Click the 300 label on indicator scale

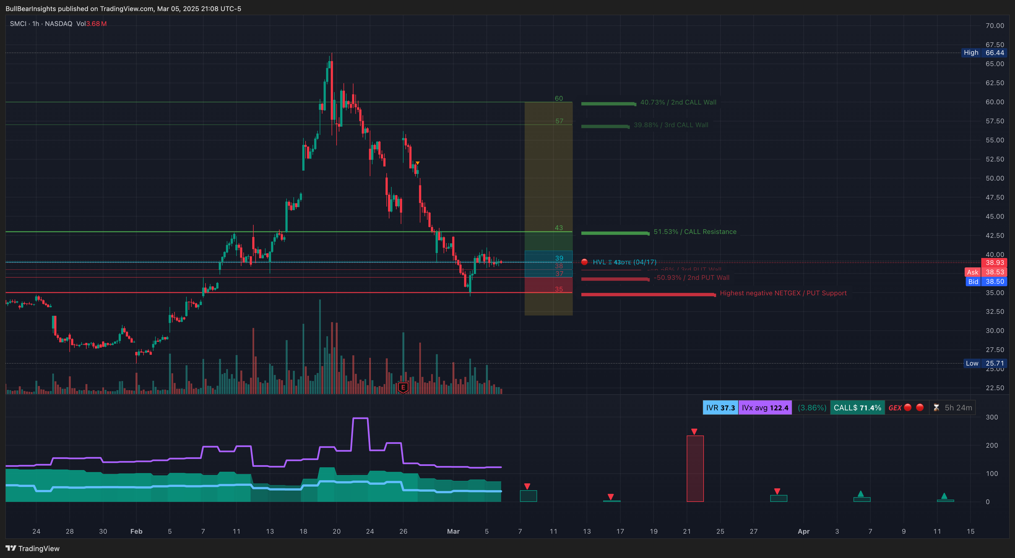992,417
